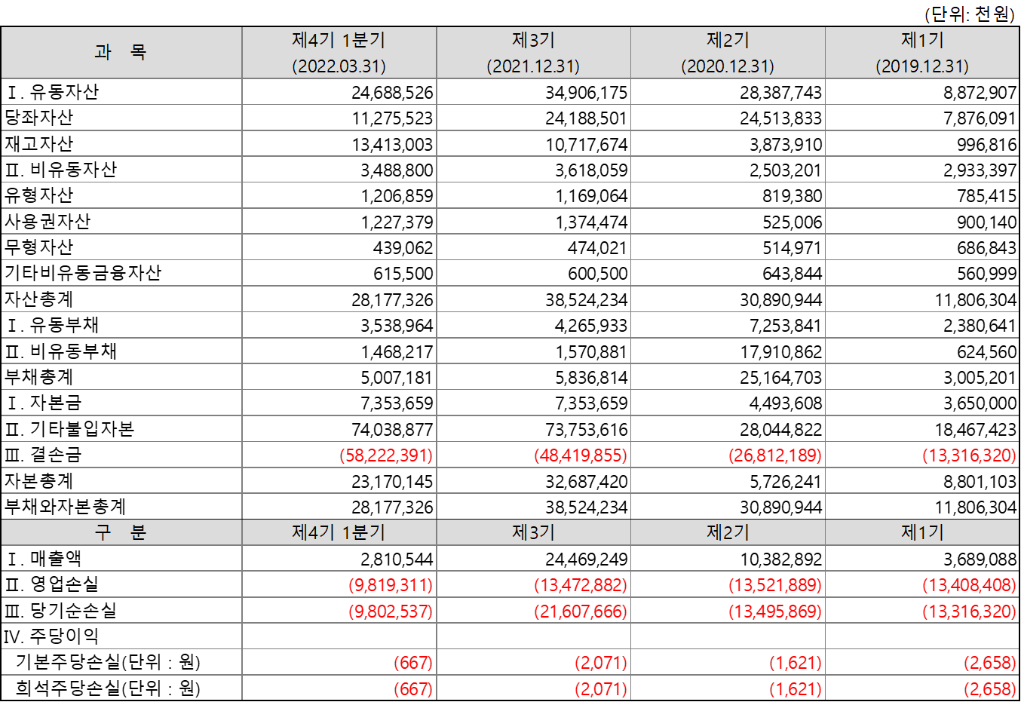Click the '제2기 (2020.12.31)' column header
Image resolution: width=1021 pixels, height=702 pixels.
[728, 53]
